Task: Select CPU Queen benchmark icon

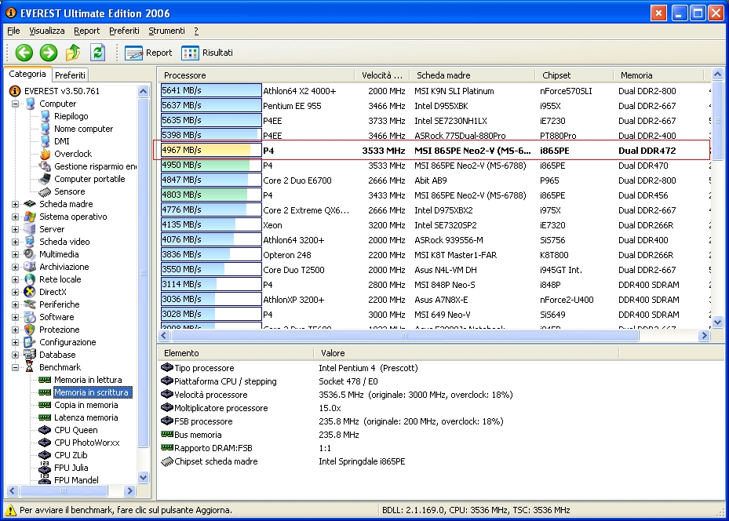Action: (45, 430)
